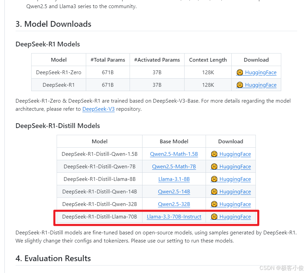305x273 pixels.
Task: Open HuggingFace link text for Distill-Qwen-1.5B
Action: tap(235, 154)
